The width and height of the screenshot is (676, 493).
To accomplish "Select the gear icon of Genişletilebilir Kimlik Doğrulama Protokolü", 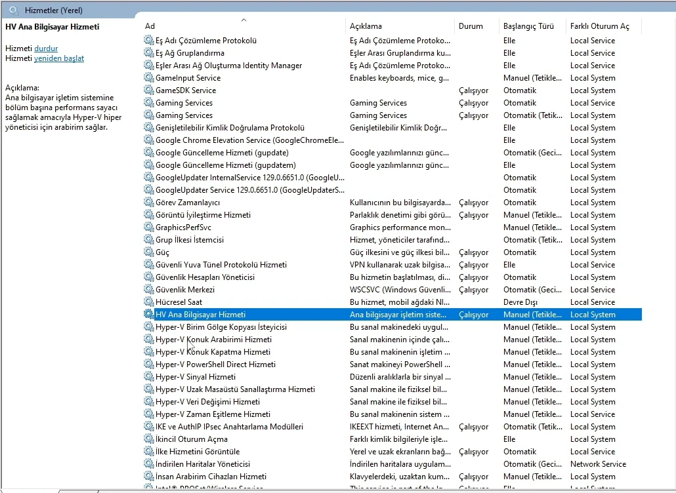I will point(149,128).
